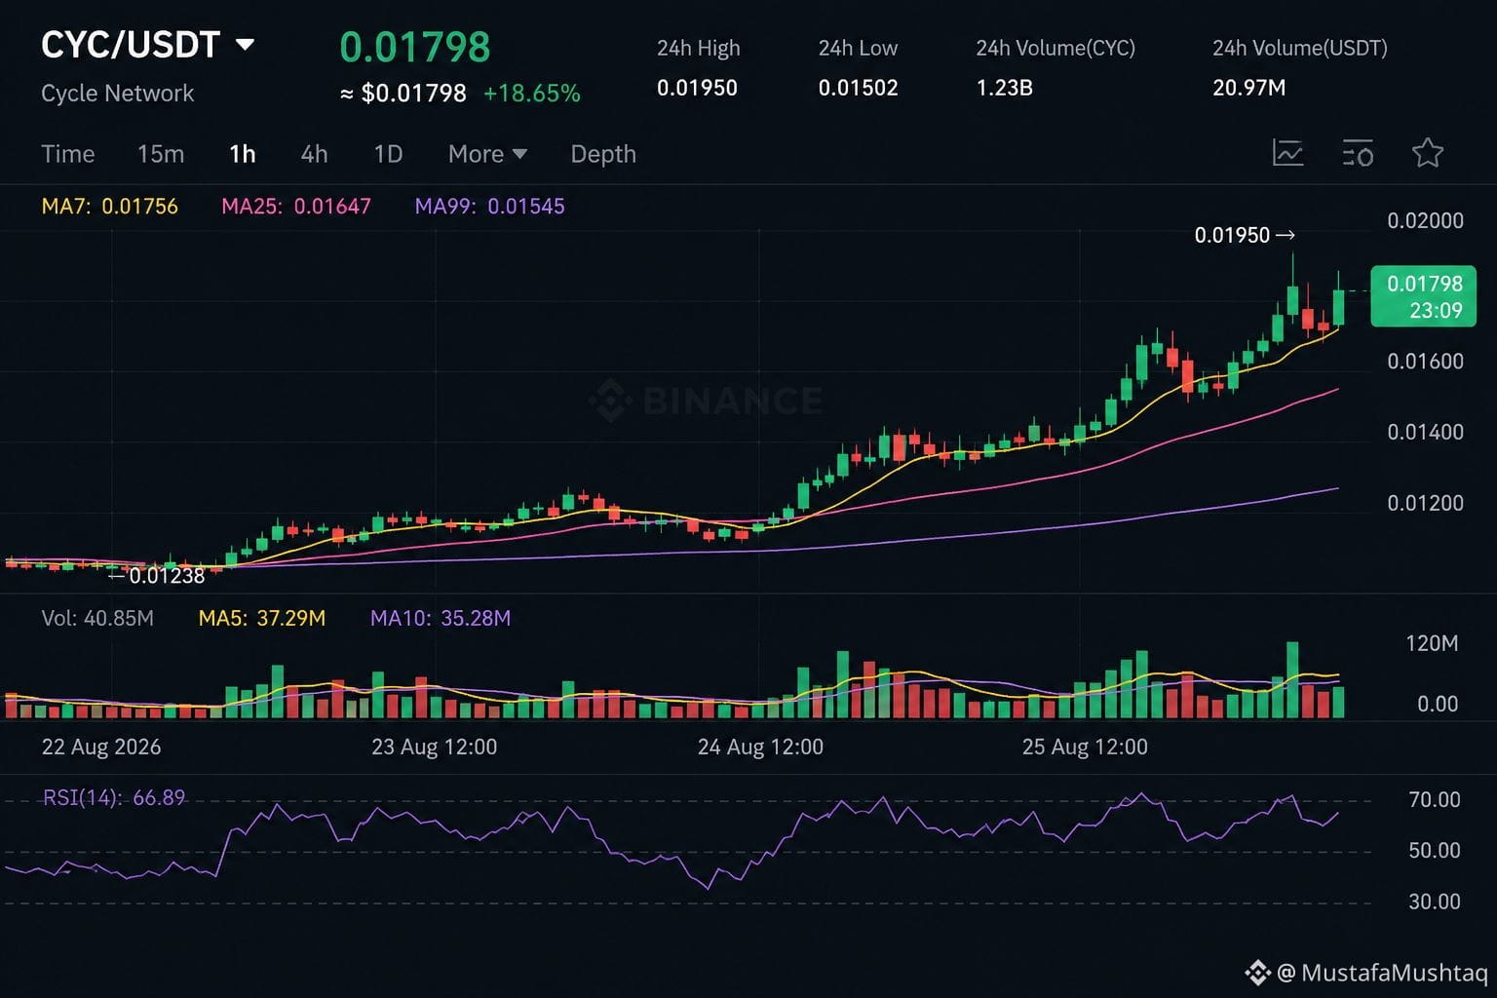1497x998 pixels.
Task: Expand the CYC/USDT pair selector arrow
Action: click(246, 45)
